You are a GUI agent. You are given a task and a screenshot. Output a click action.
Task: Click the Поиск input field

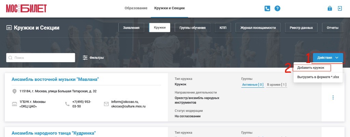41,58
